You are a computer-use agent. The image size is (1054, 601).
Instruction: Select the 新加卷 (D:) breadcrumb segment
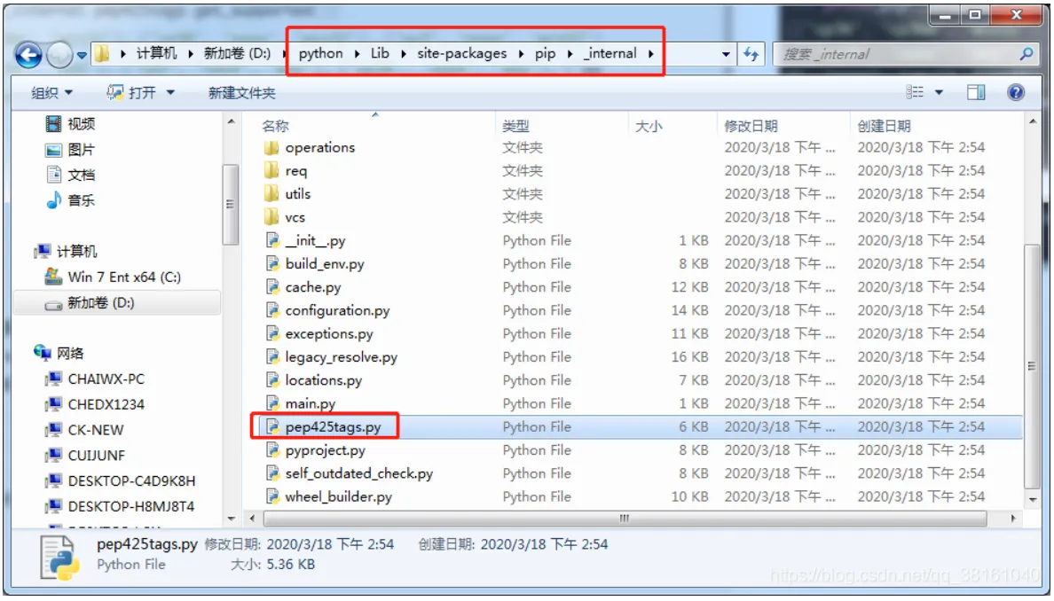pos(237,54)
